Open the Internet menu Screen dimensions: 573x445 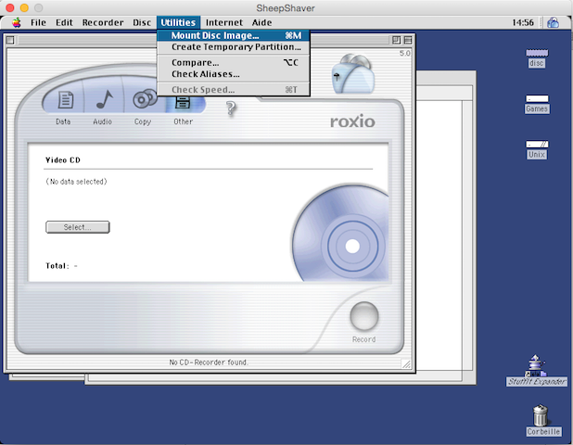(x=224, y=22)
